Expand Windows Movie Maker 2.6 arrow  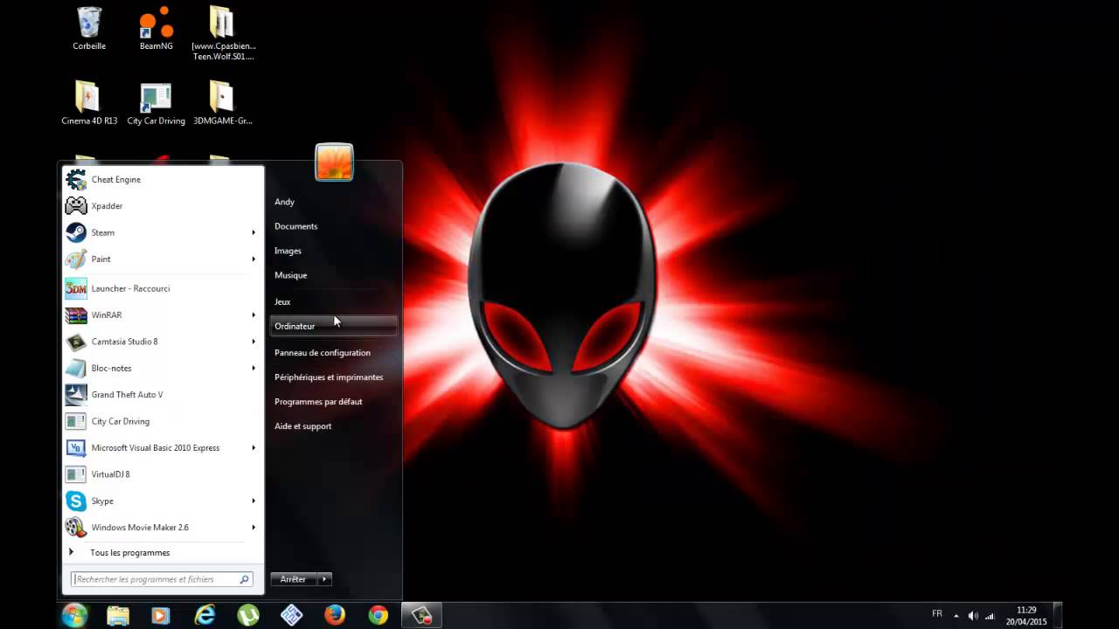coord(254,528)
